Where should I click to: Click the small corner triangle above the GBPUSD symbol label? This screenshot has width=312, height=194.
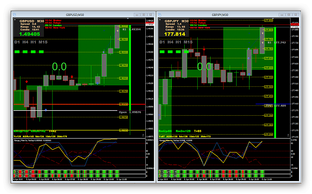click(14, 19)
